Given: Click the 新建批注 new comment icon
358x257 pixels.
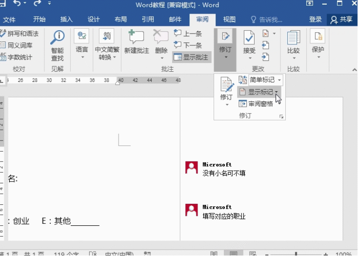Looking at the screenshot, I should (136, 37).
